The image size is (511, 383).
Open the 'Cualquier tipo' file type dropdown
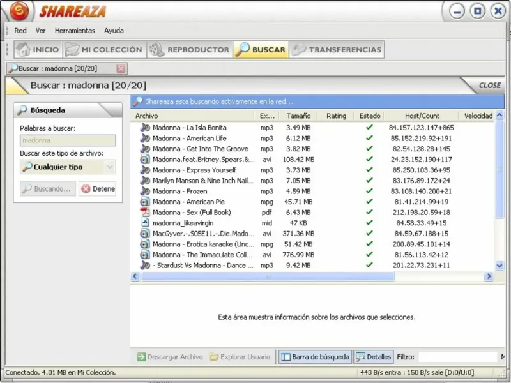pyautogui.click(x=68, y=167)
